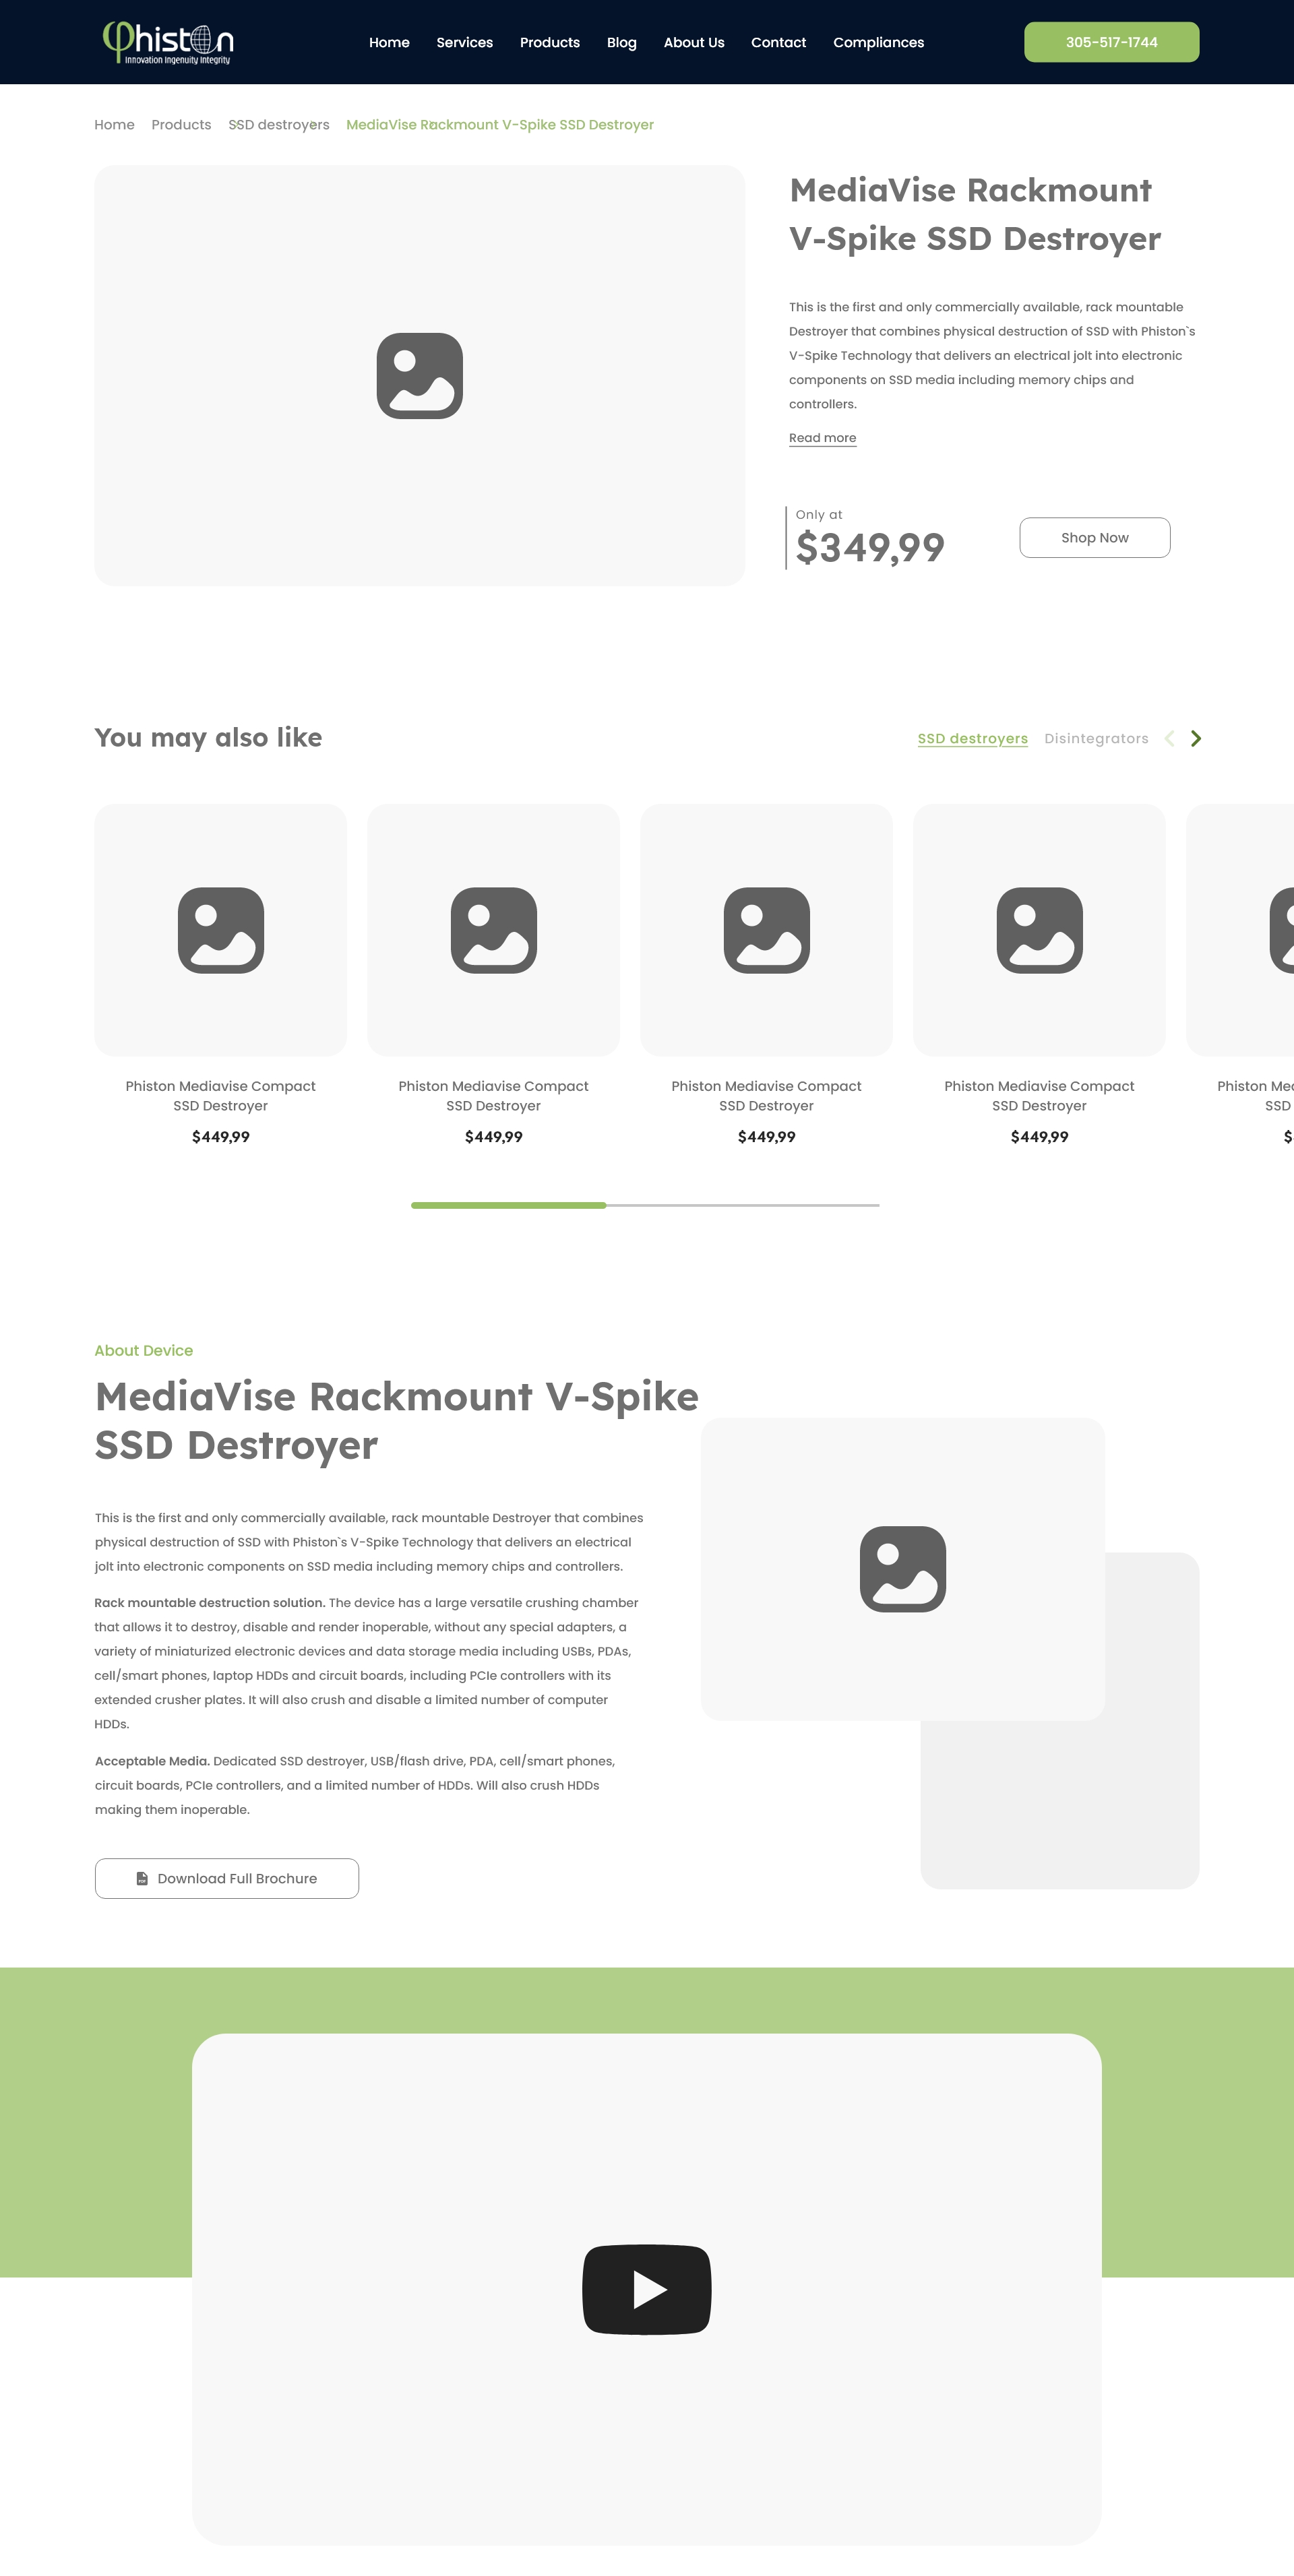Viewport: 1294px width, 2576px height.
Task: Click the previous carousel arrow
Action: pos(1169,739)
